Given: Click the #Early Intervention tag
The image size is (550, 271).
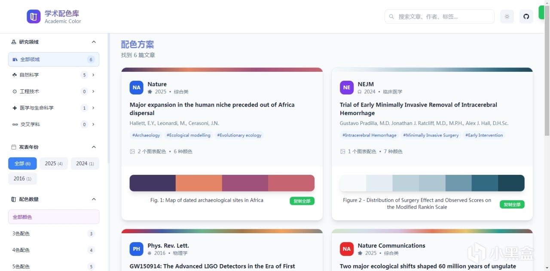Looking at the screenshot, I should tap(484, 135).
